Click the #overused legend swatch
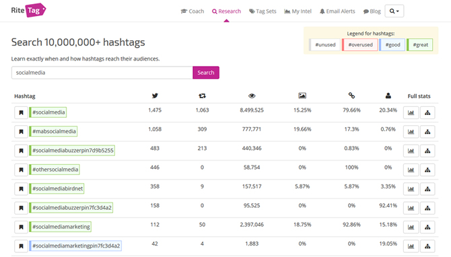 coord(360,45)
